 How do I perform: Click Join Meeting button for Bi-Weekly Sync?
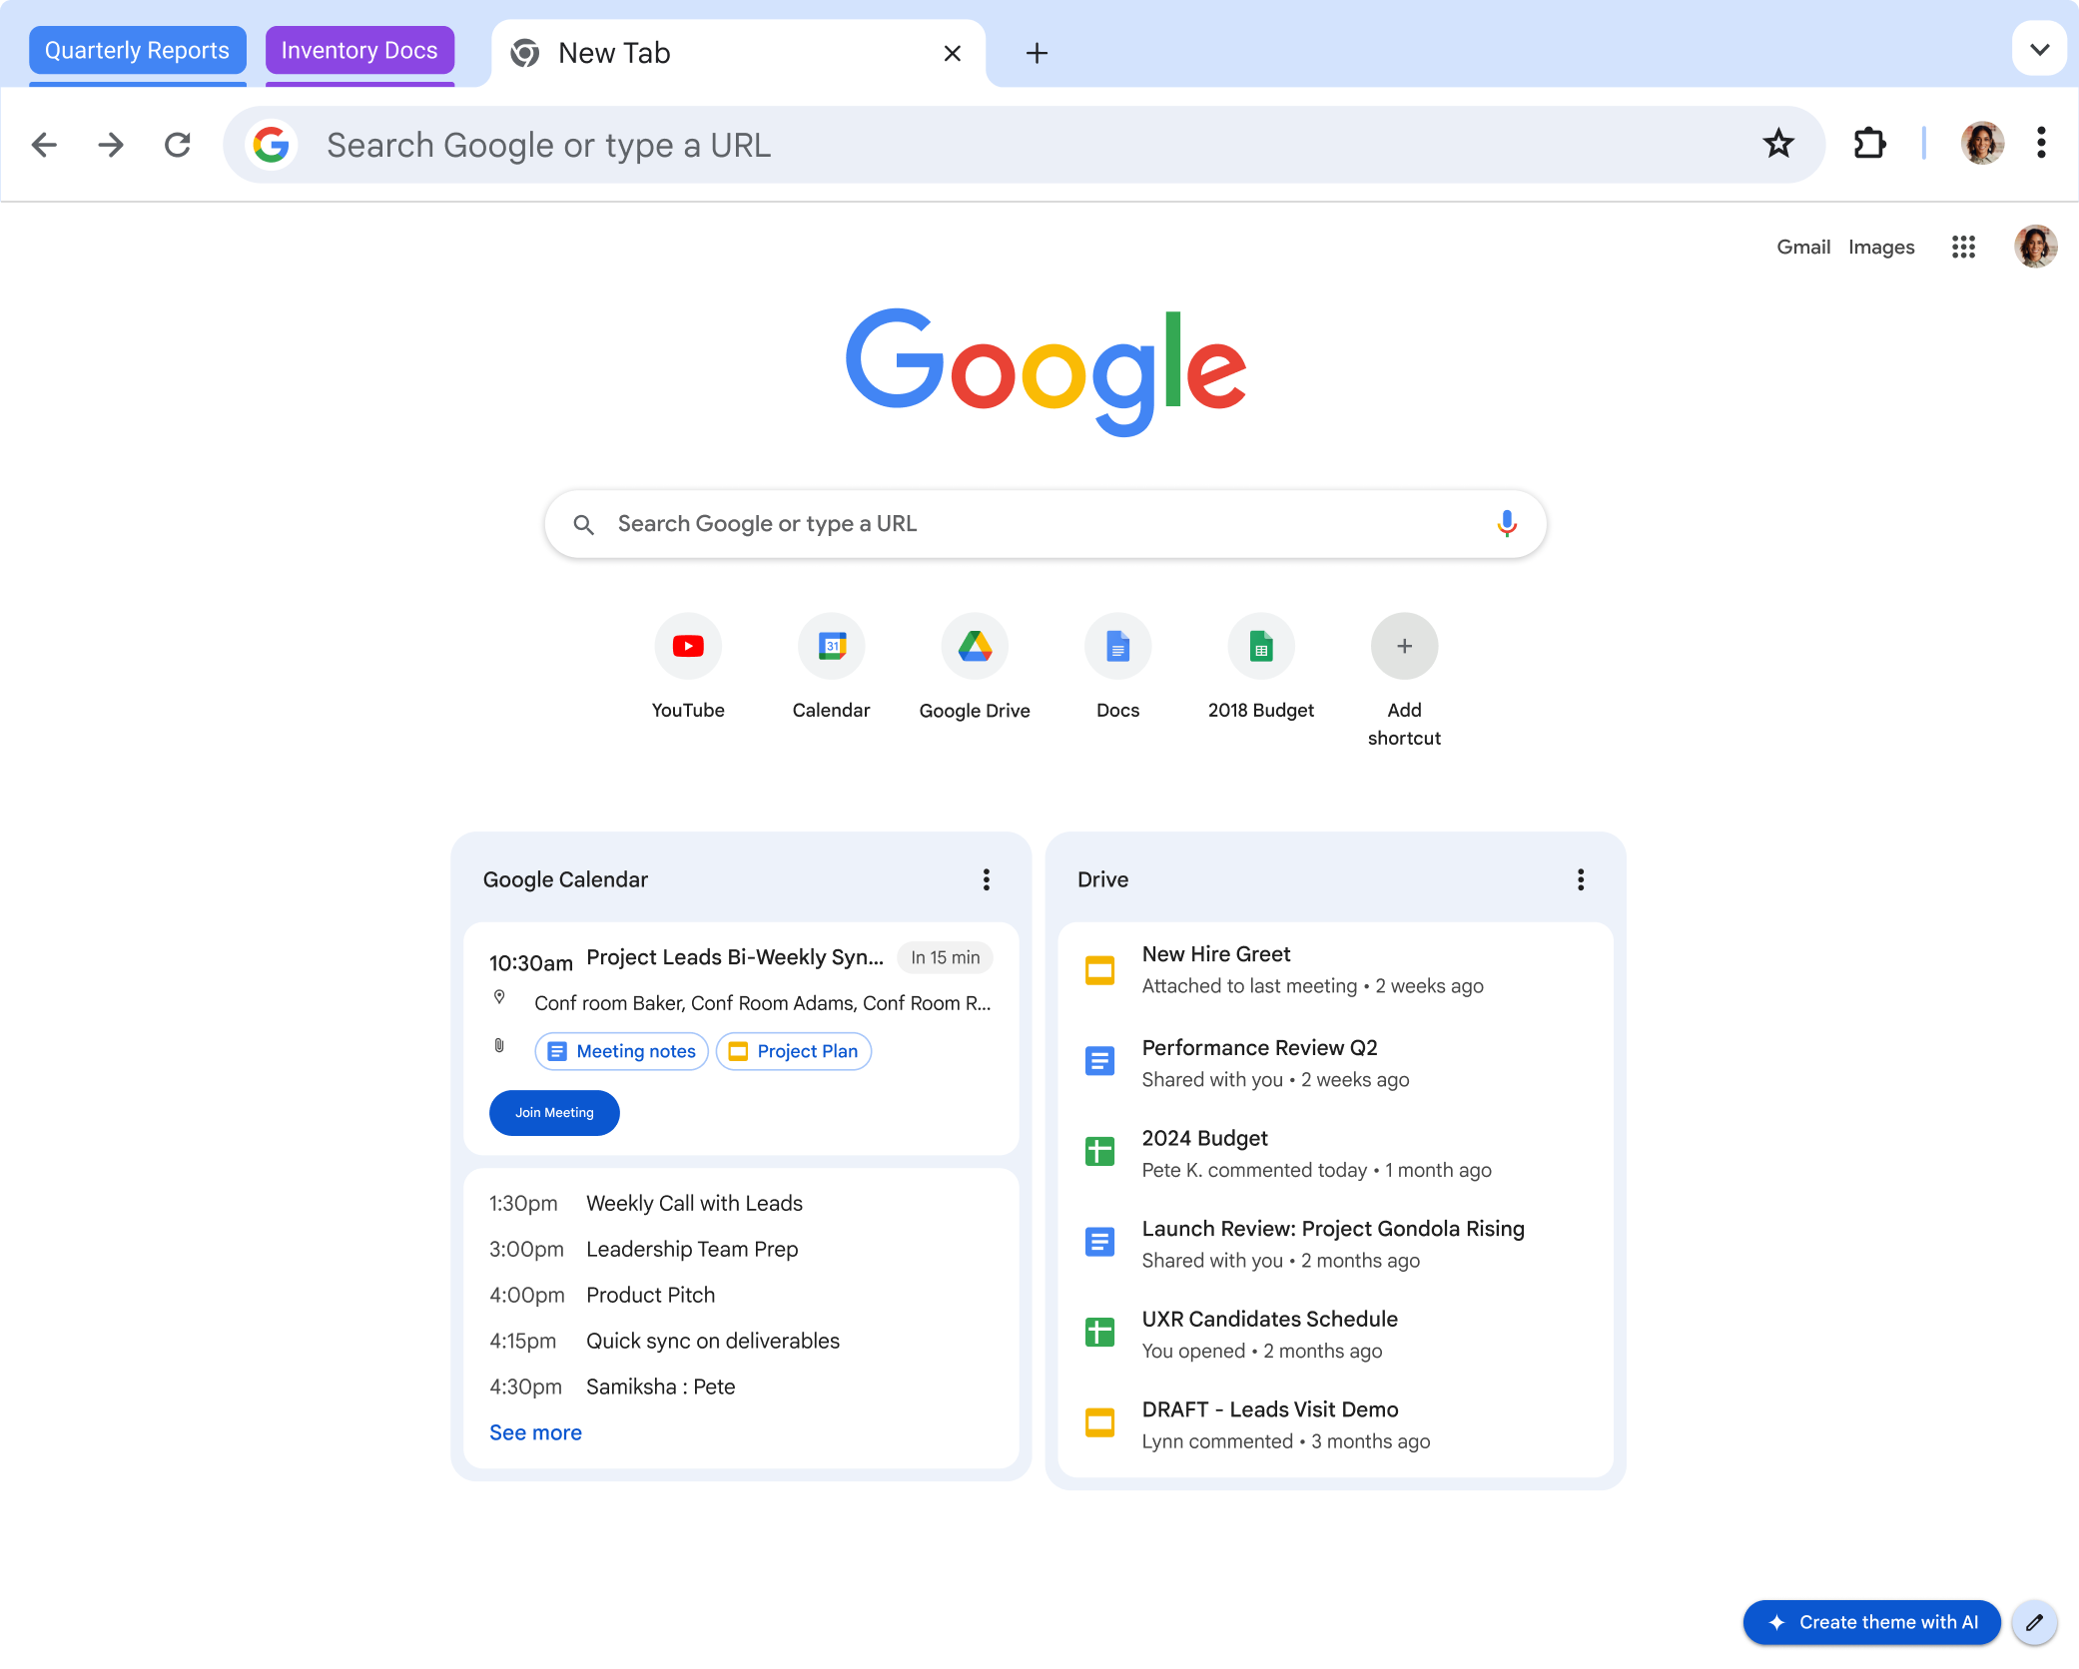(554, 1112)
